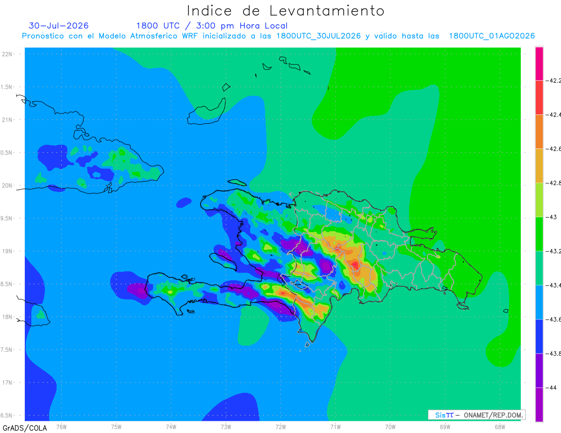This screenshot has height=433, width=561.
Task: Click the '72W' longitude axis label
Action: (x=280, y=426)
